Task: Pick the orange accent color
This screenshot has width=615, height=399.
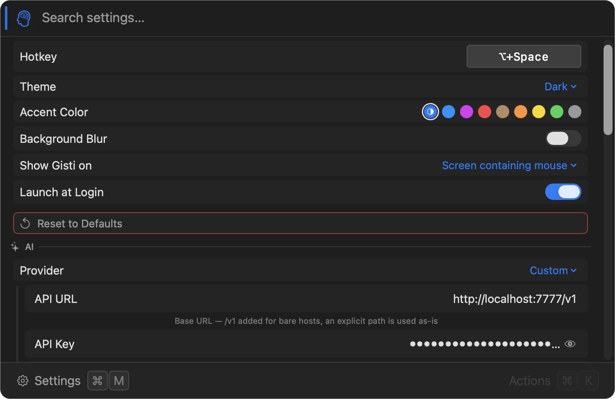Action: point(521,112)
